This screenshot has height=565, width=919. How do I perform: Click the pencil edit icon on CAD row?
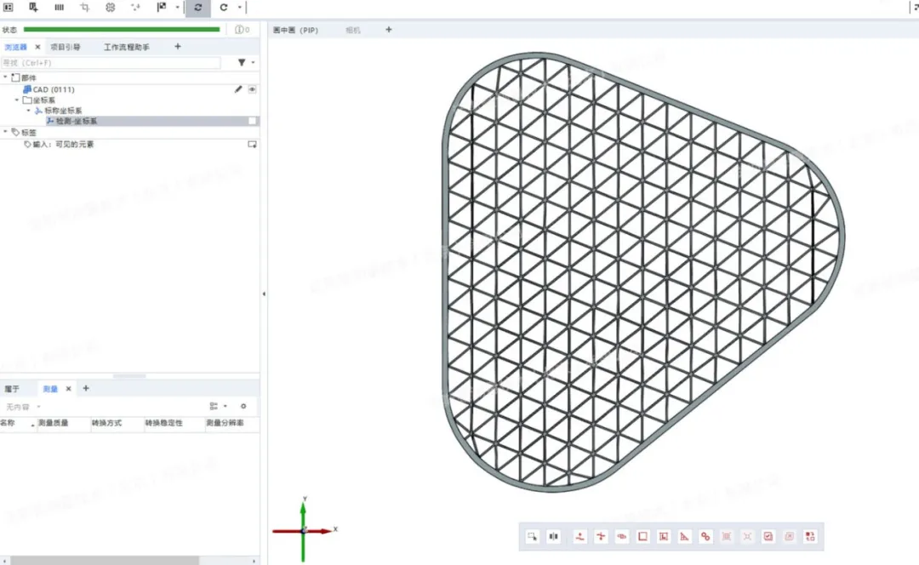238,89
